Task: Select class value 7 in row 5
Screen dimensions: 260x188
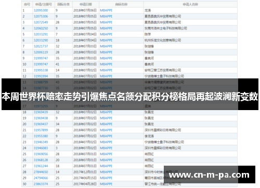Action: (x=57, y=34)
